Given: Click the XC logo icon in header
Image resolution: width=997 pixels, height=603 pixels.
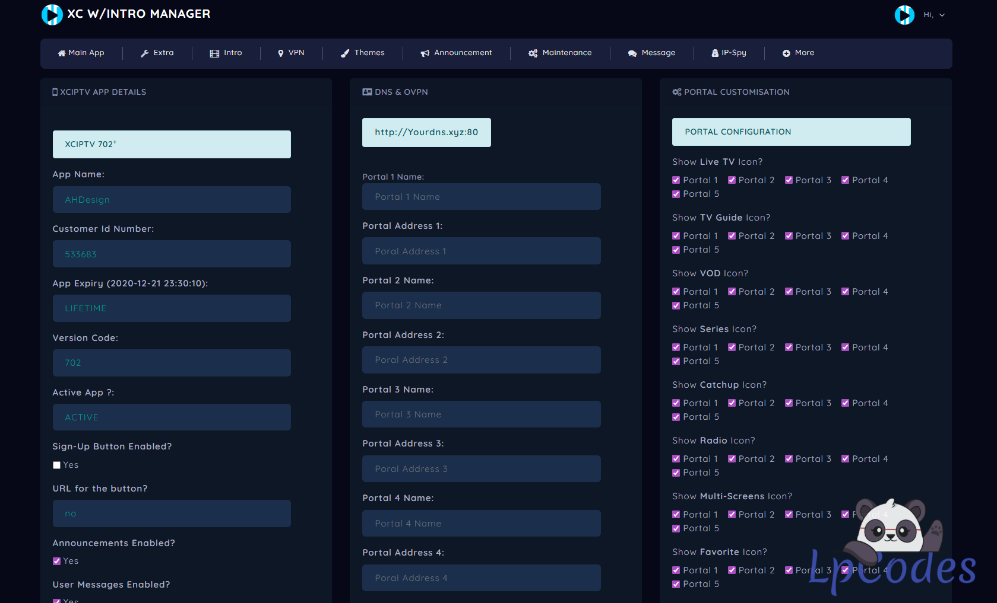Looking at the screenshot, I should 52,14.
